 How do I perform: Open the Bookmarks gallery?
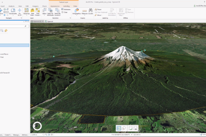point(13,12)
